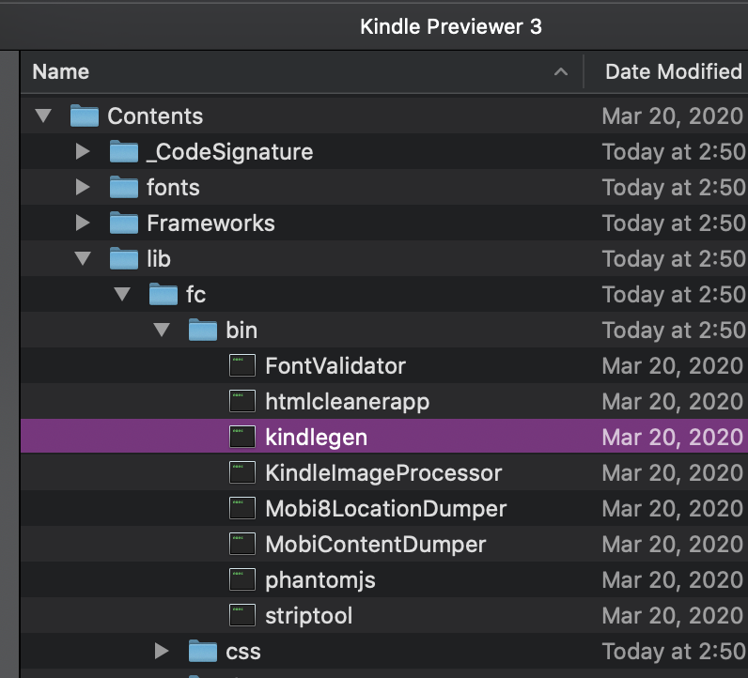The height and width of the screenshot is (678, 748).
Task: Collapse the Contents folder
Action: pyautogui.click(x=43, y=116)
